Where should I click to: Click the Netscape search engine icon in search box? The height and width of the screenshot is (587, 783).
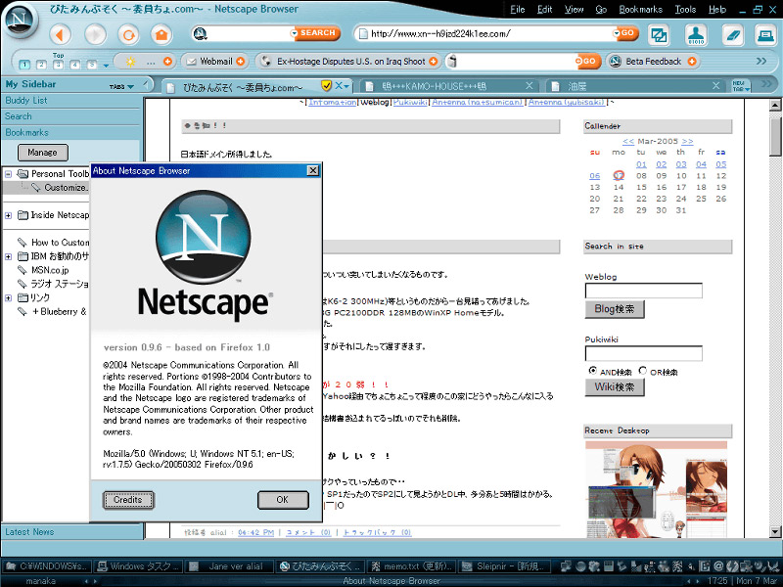pos(200,33)
